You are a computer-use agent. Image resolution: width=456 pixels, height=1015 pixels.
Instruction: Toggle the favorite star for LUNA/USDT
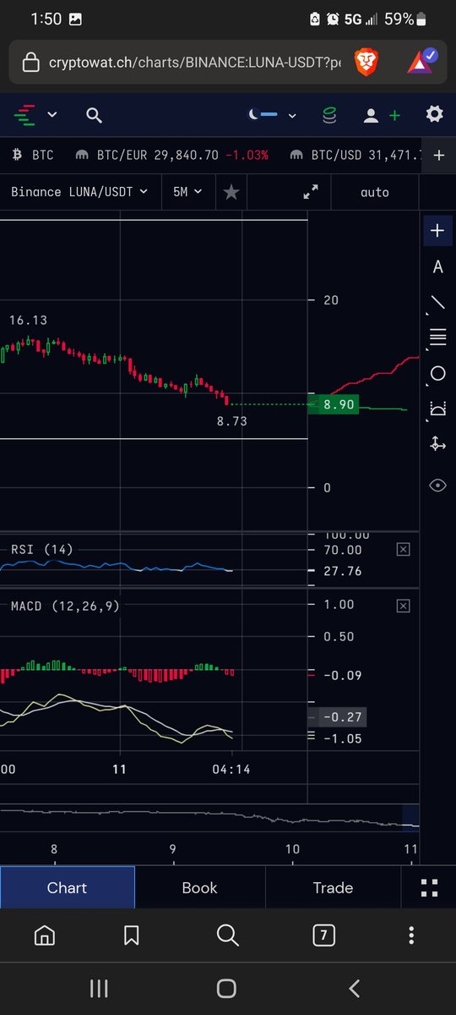pos(231,193)
